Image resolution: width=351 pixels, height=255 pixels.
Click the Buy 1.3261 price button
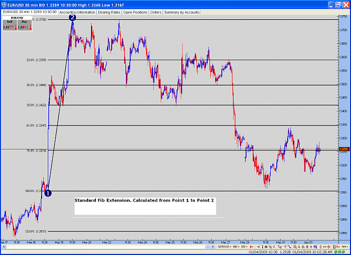[24, 25]
